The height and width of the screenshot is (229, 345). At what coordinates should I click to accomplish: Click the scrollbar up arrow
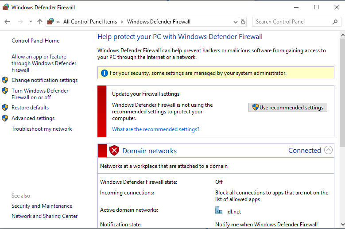[x=343, y=35]
